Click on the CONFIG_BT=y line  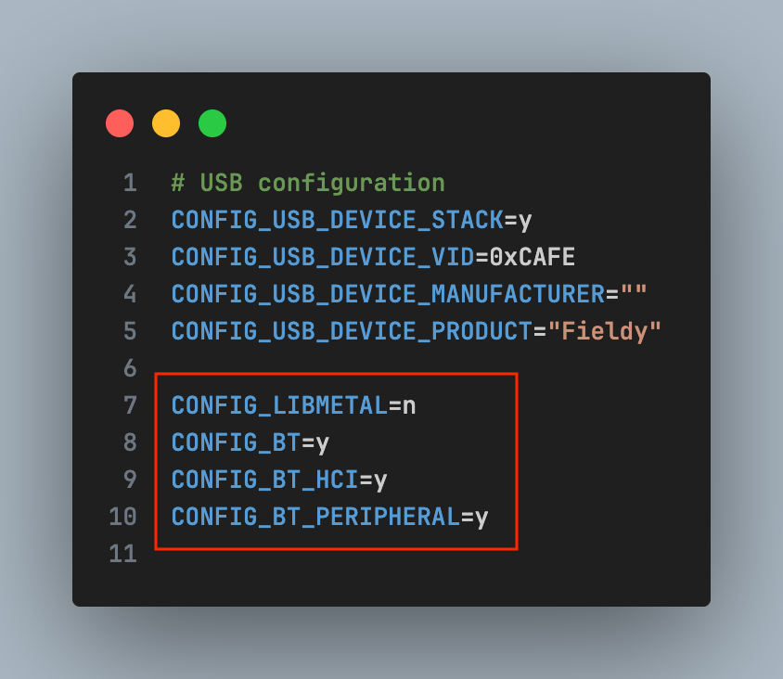[250, 442]
